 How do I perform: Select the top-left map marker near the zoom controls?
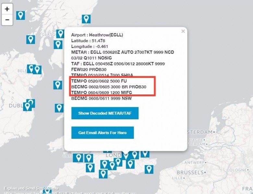point(20,16)
